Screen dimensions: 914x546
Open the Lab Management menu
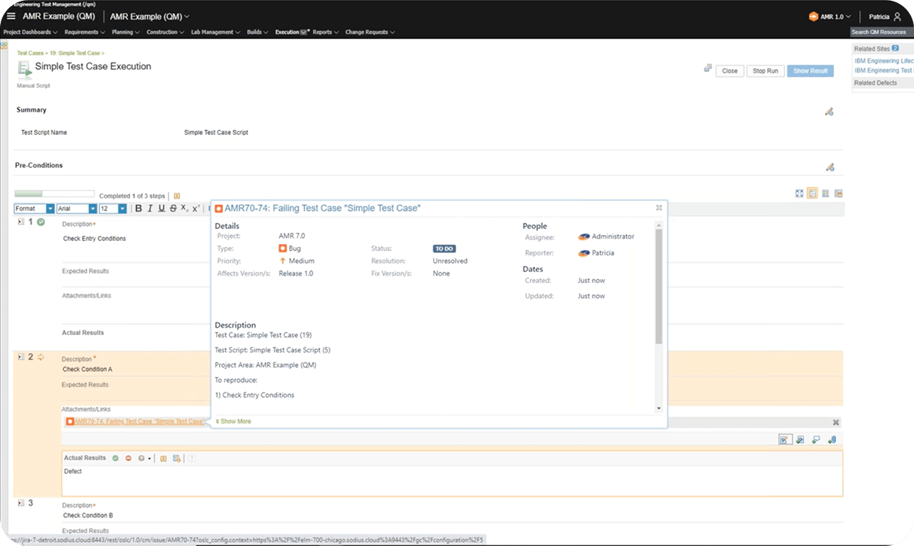tap(215, 32)
